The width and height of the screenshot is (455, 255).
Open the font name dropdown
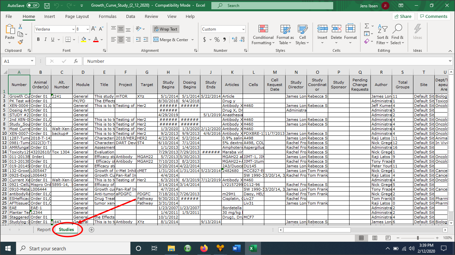pos(73,29)
